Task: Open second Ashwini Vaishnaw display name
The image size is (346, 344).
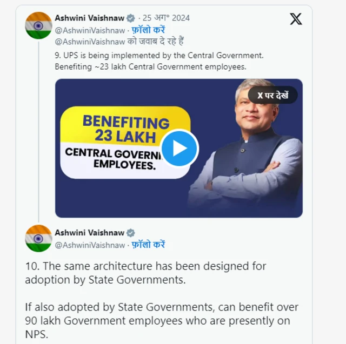Action: click(x=89, y=233)
